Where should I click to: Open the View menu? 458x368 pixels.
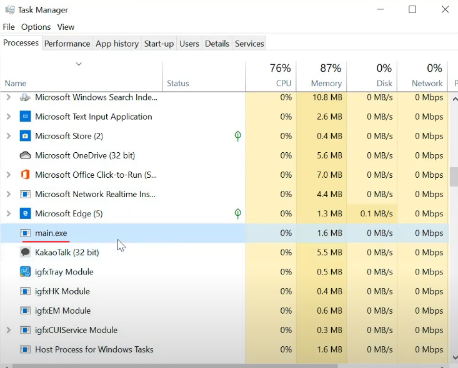[x=66, y=27]
